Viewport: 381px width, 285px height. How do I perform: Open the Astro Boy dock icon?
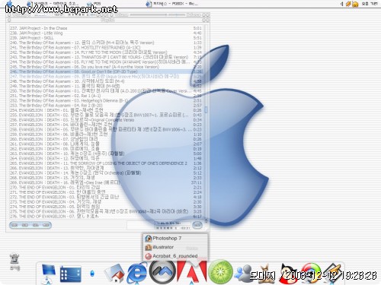click(289, 273)
